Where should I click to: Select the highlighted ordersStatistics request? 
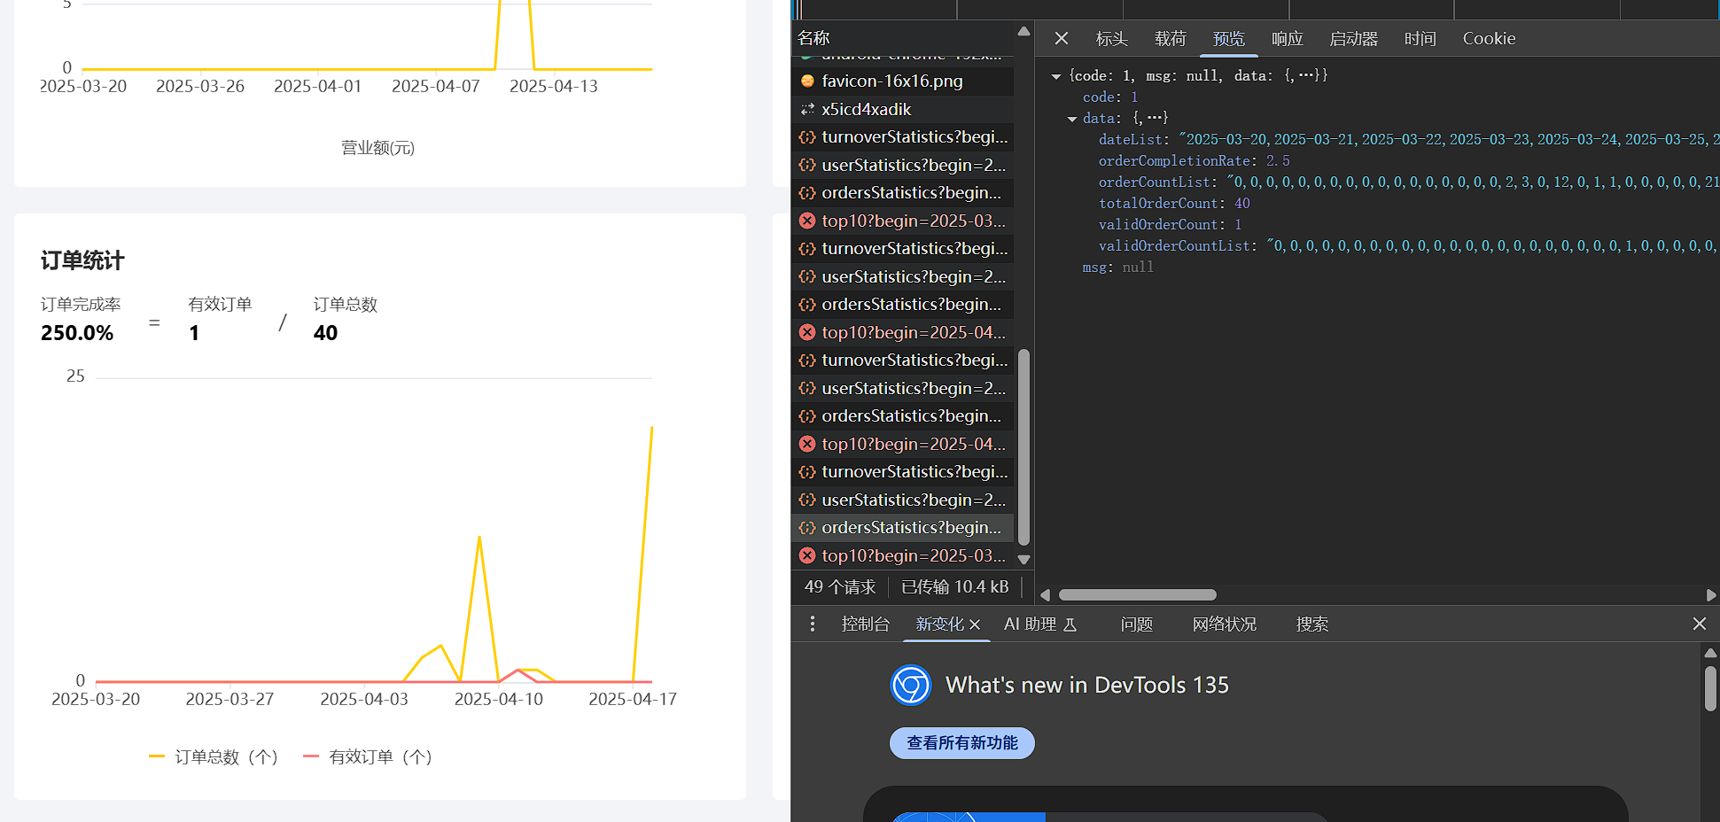pos(902,527)
